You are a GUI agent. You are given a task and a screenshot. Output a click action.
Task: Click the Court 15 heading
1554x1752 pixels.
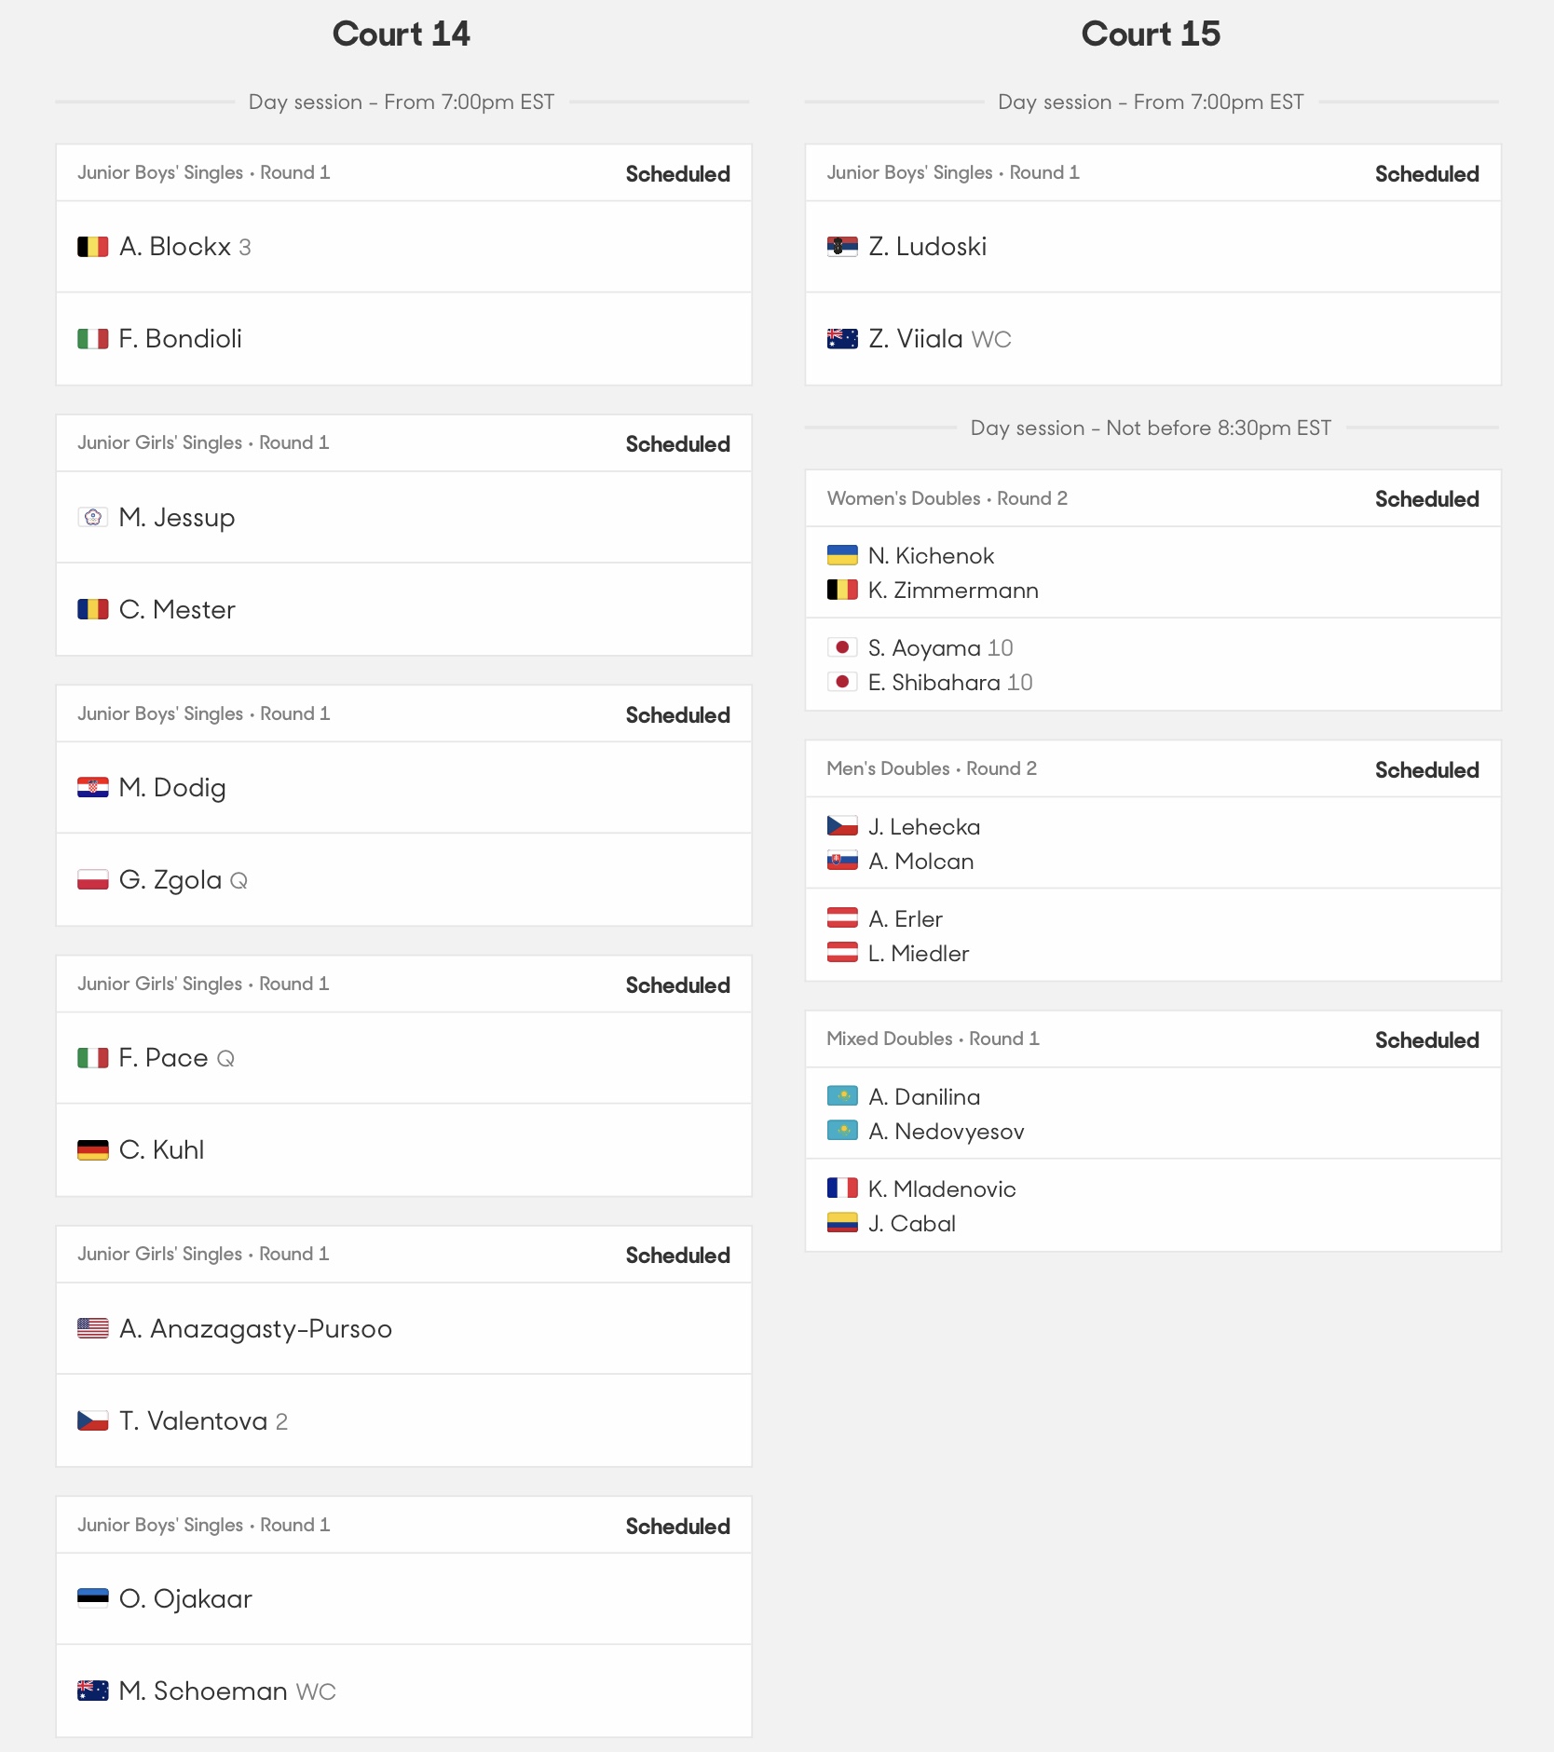pos(1151,34)
